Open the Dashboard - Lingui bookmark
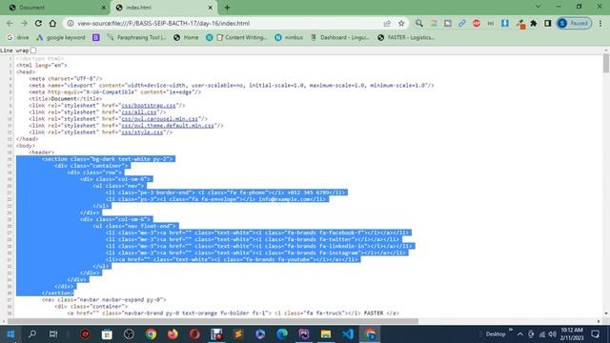Image resolution: width=610 pixels, height=343 pixels. point(339,37)
